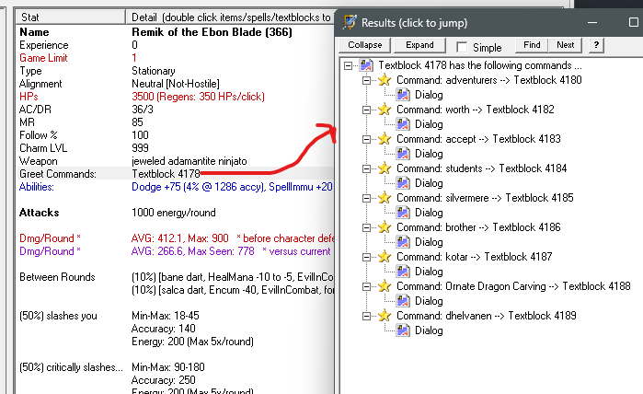
Task: Toggle the Simple checkbox
Action: tap(462, 46)
